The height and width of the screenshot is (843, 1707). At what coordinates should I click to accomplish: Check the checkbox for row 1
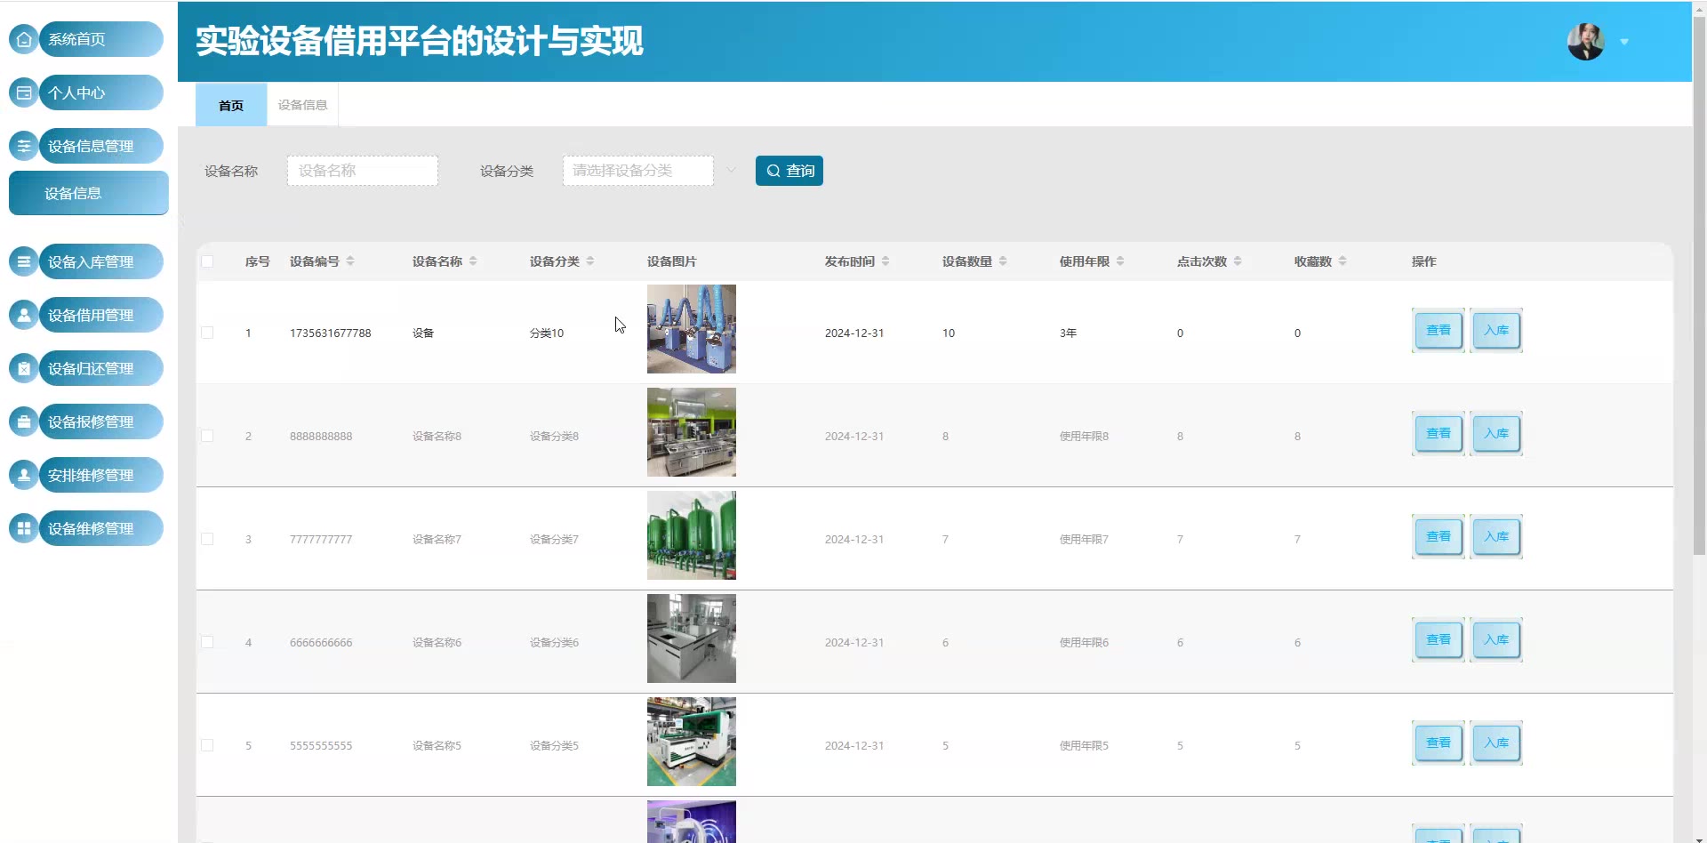(207, 333)
